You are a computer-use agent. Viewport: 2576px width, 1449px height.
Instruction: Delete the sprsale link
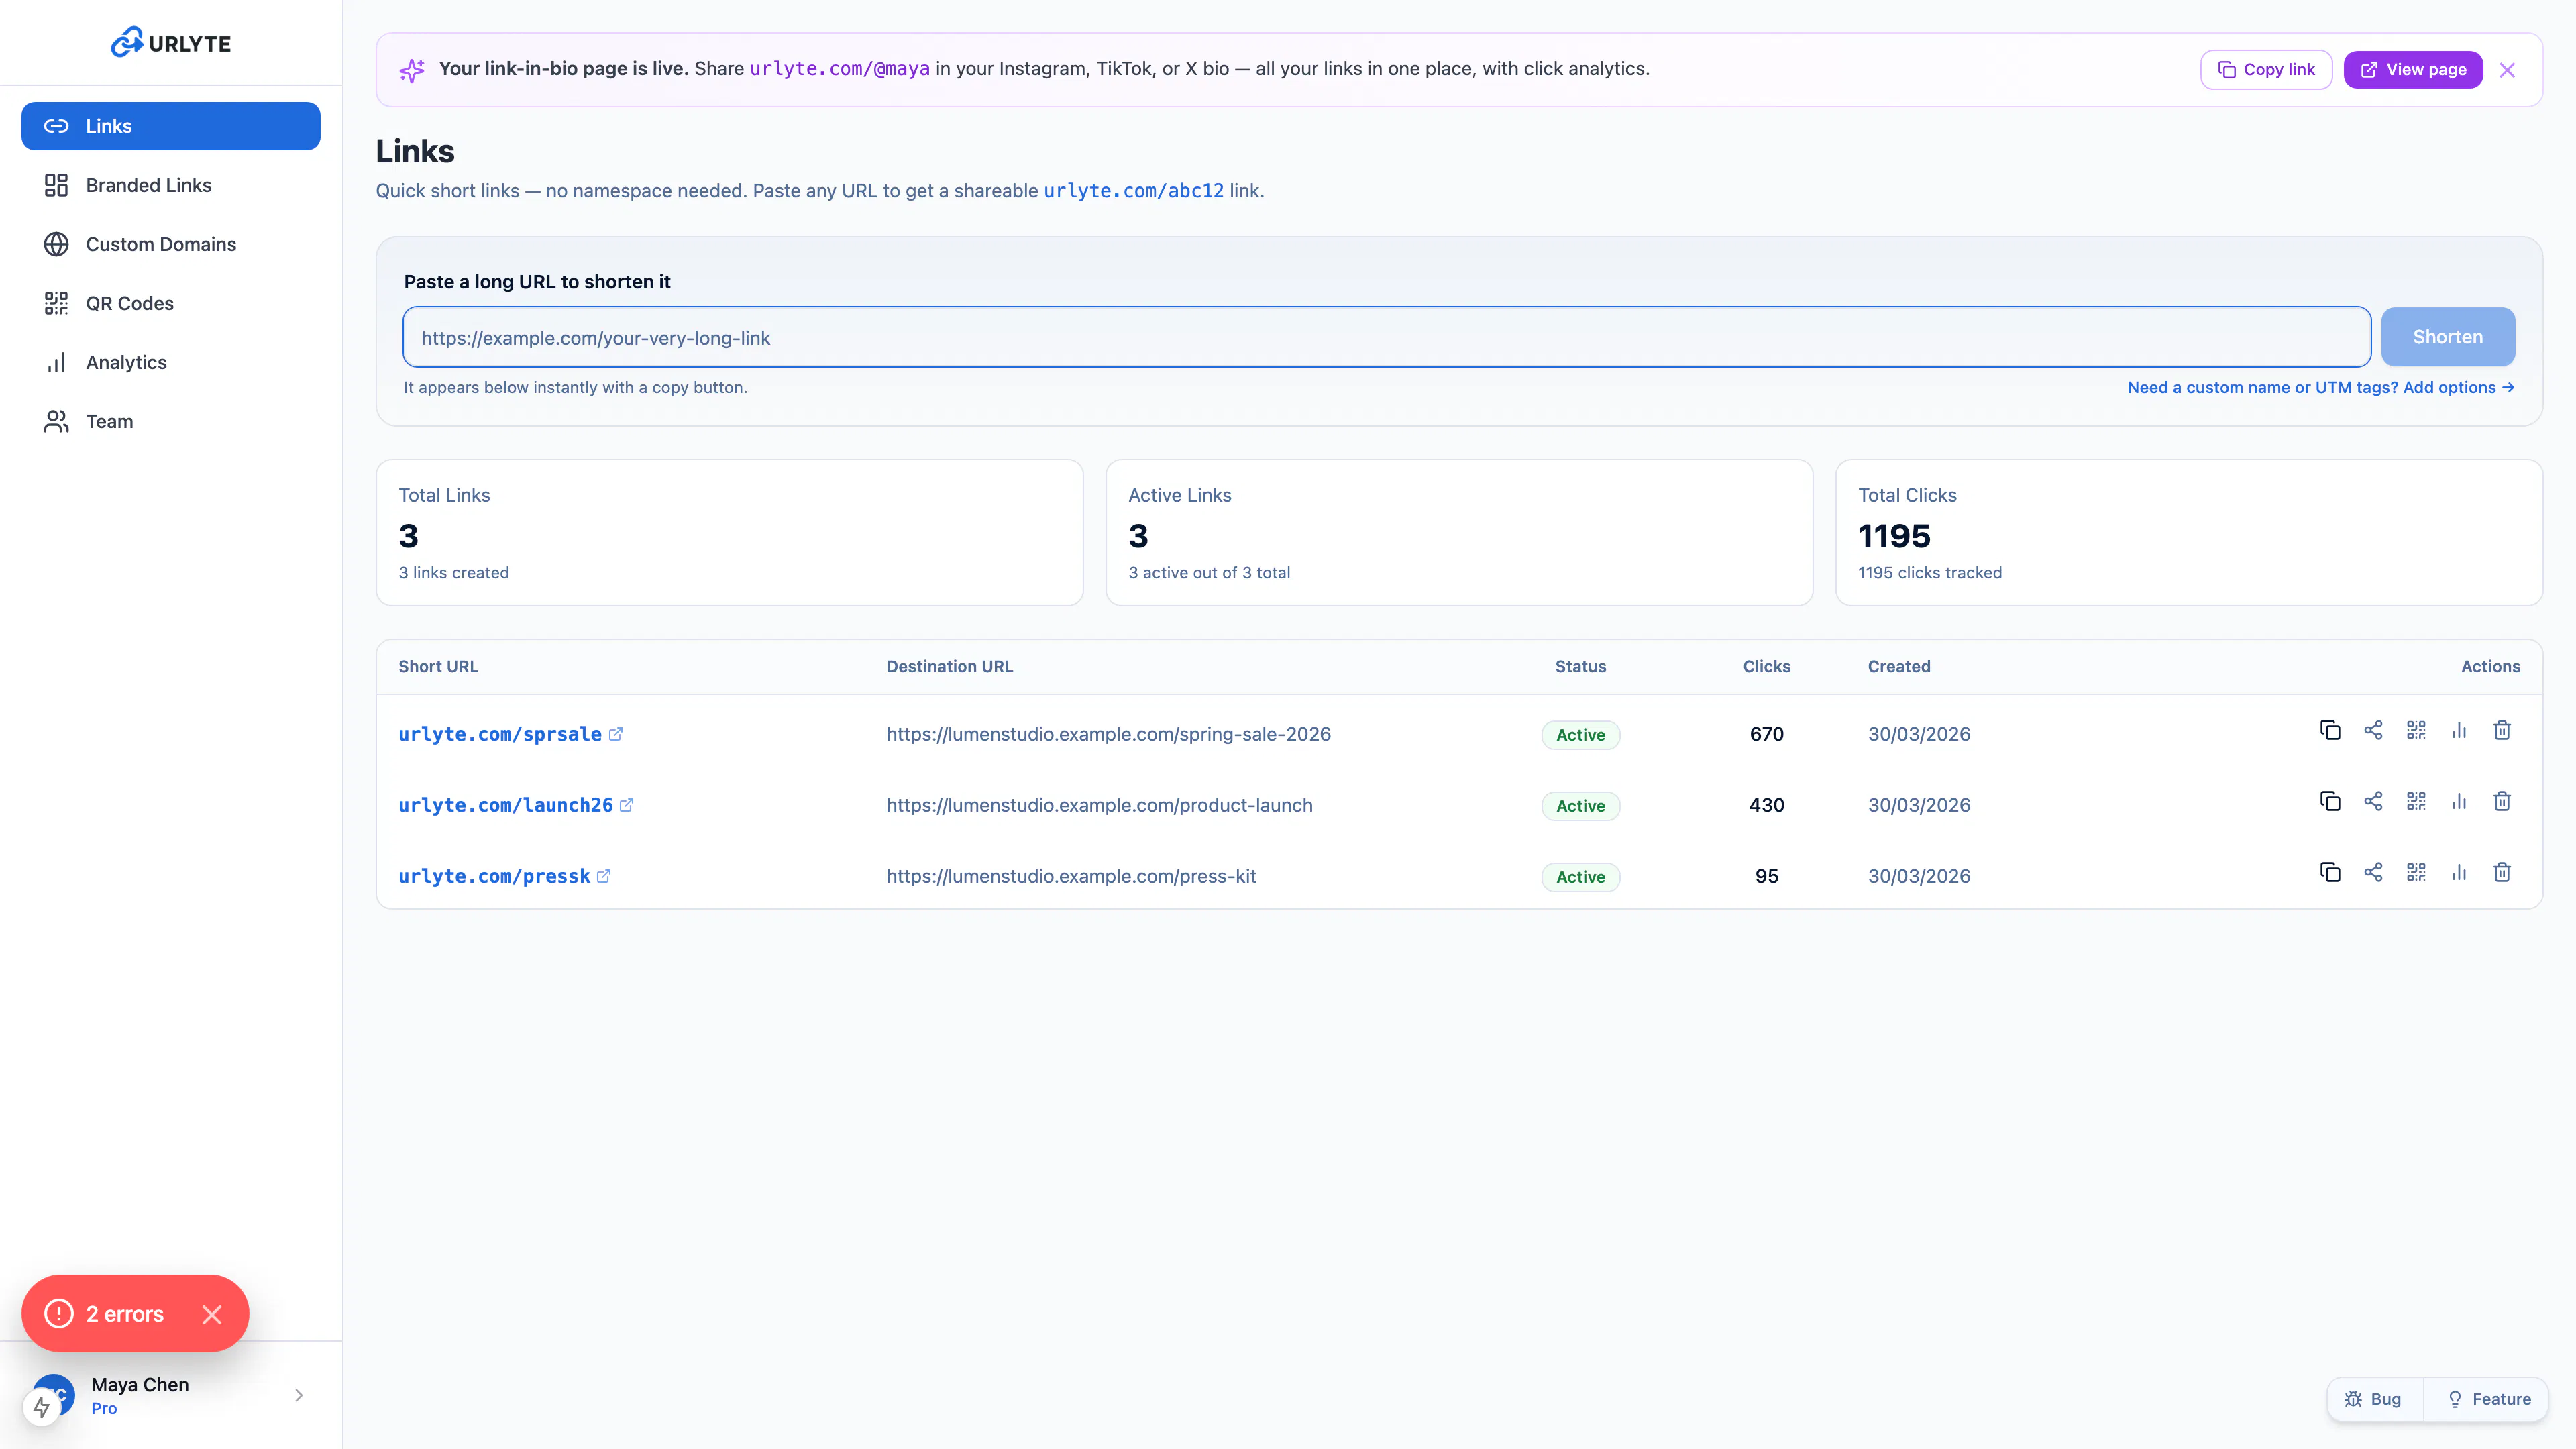2502,731
